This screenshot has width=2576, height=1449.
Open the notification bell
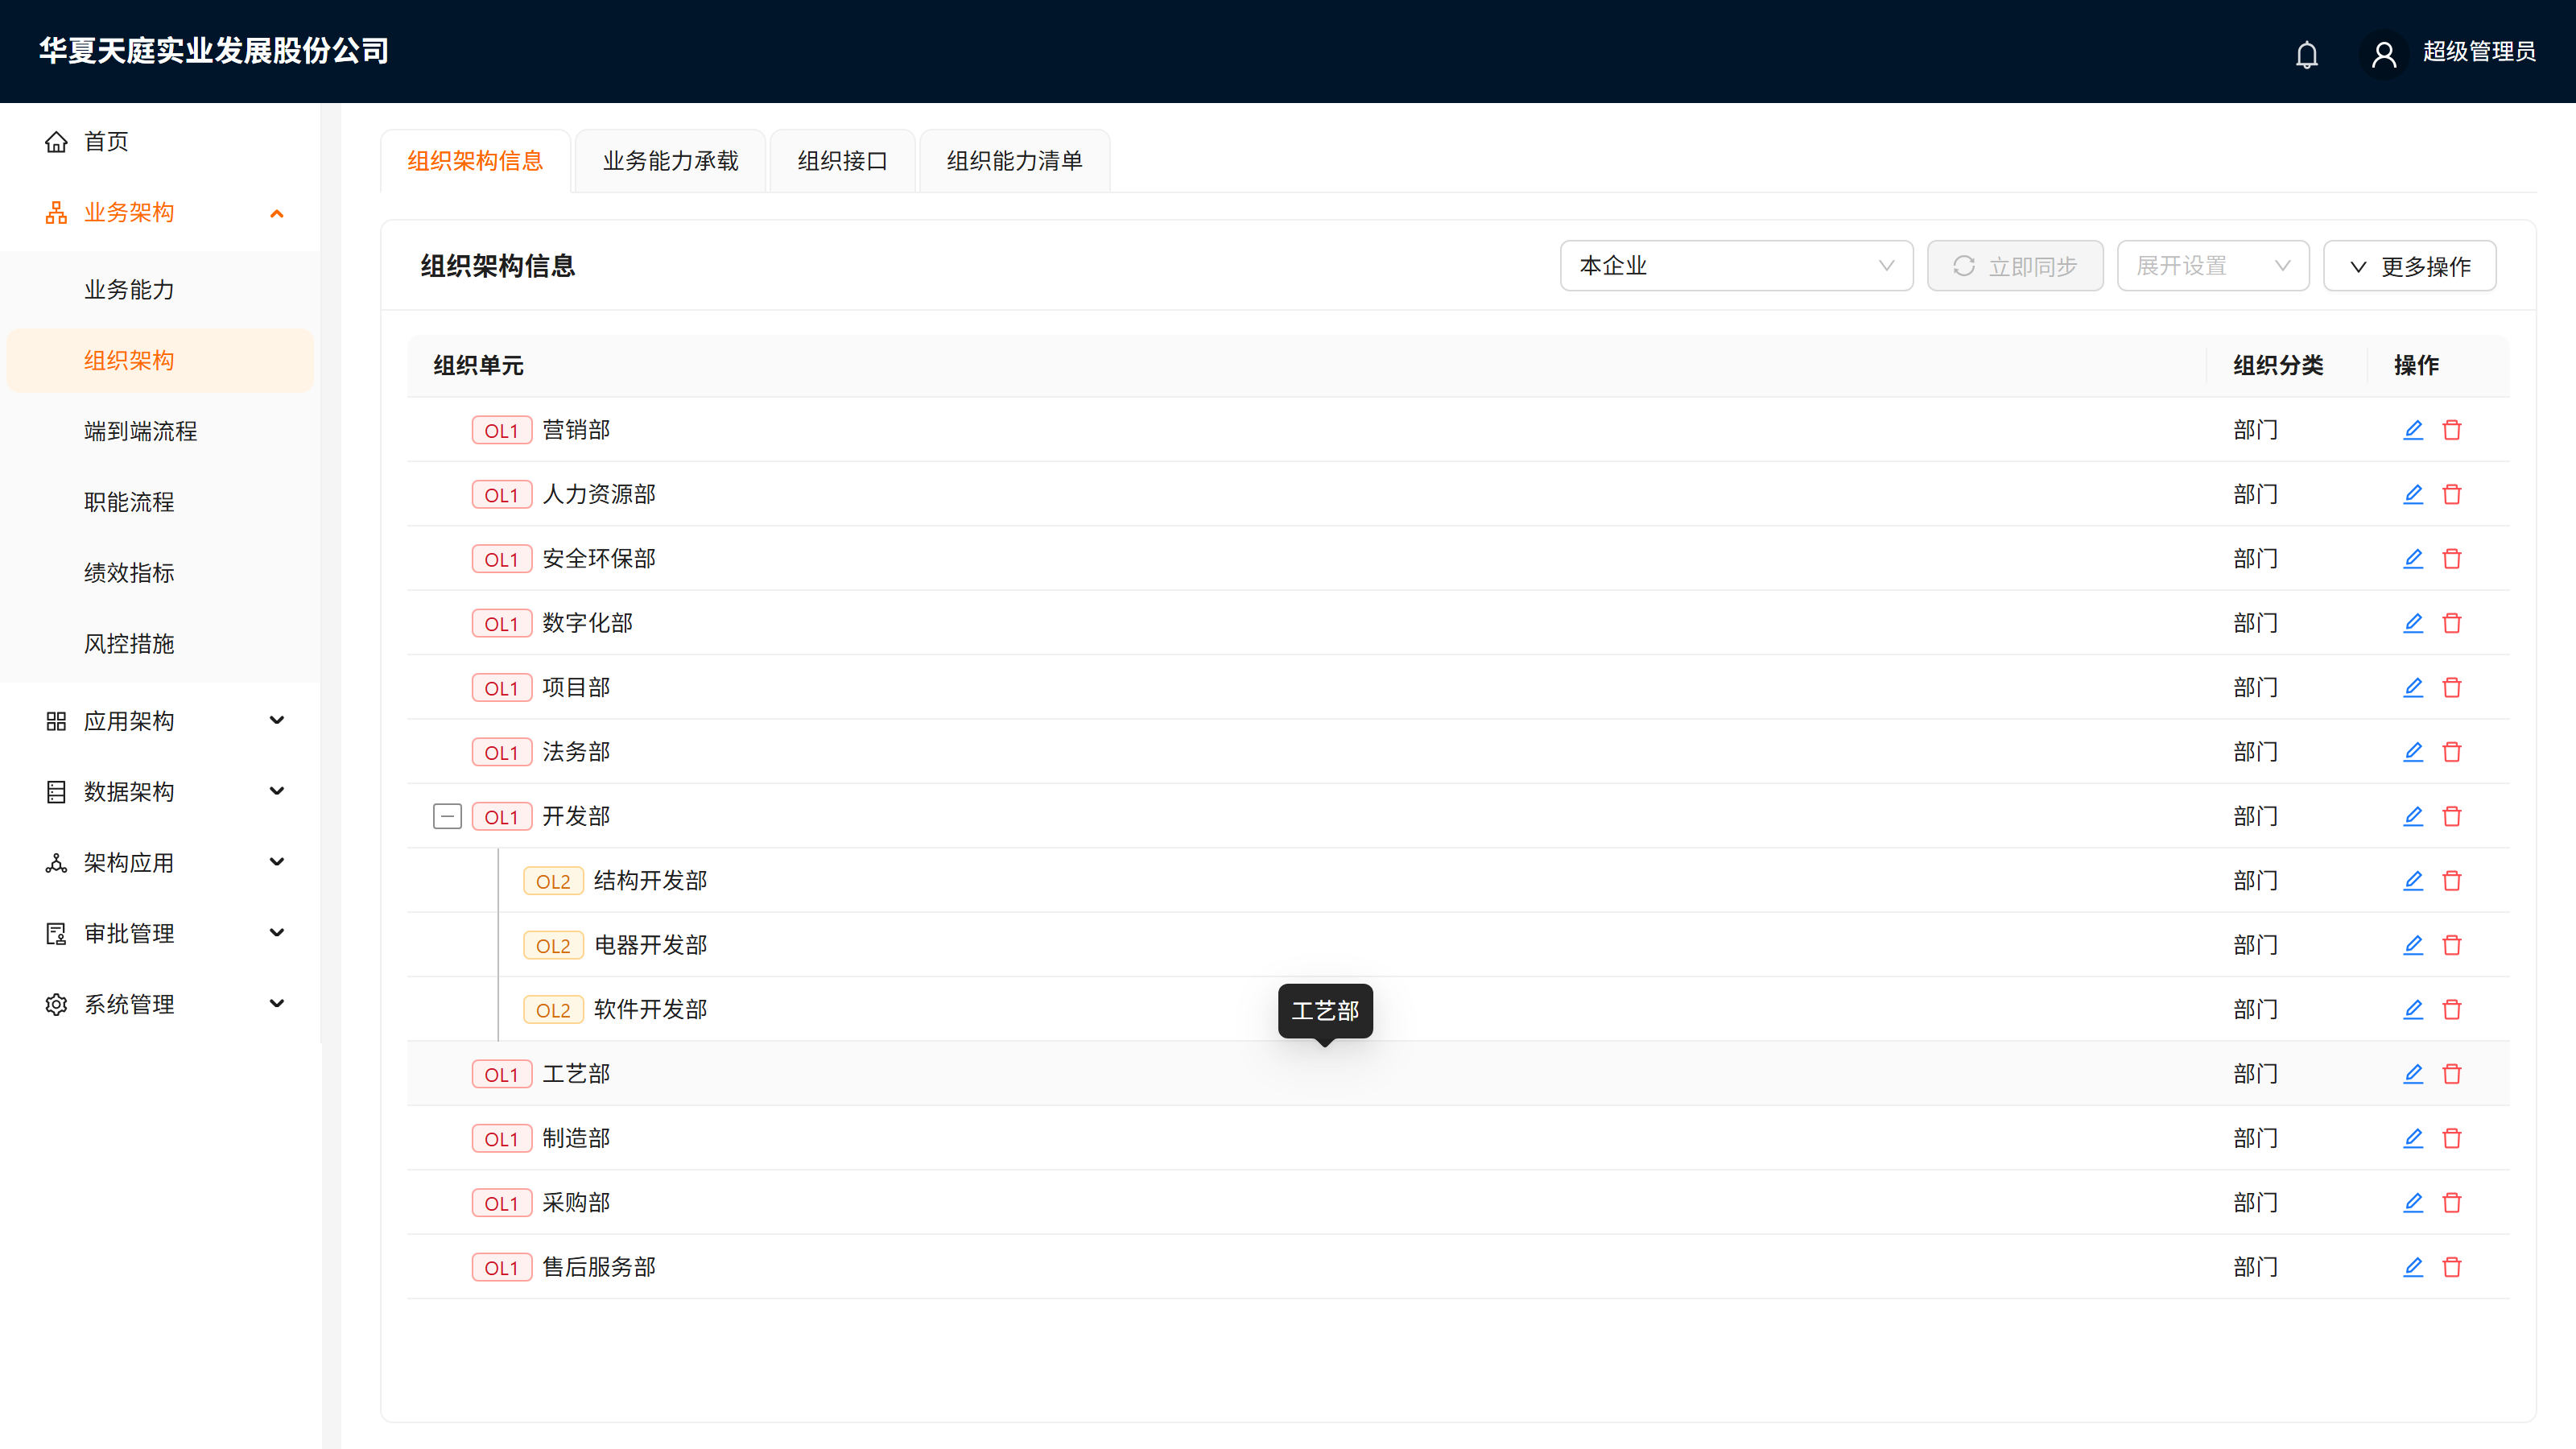2306,53
